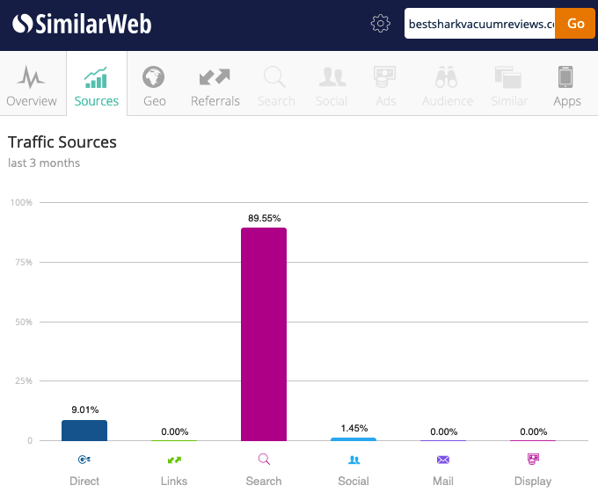Go to the Search tab in navigation

pos(276,85)
